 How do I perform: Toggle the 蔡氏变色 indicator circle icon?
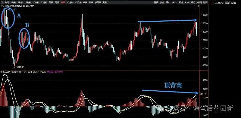[x=24, y=6]
